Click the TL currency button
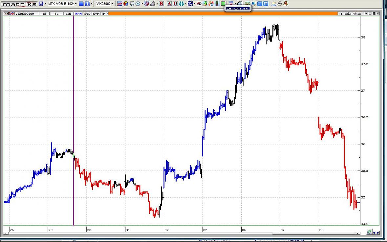 click(x=56, y=13)
